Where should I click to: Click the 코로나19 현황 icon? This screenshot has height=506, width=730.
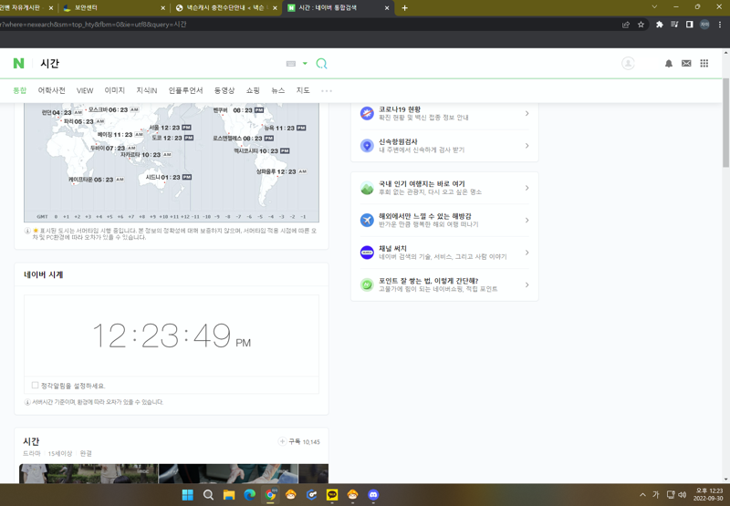pyautogui.click(x=367, y=113)
